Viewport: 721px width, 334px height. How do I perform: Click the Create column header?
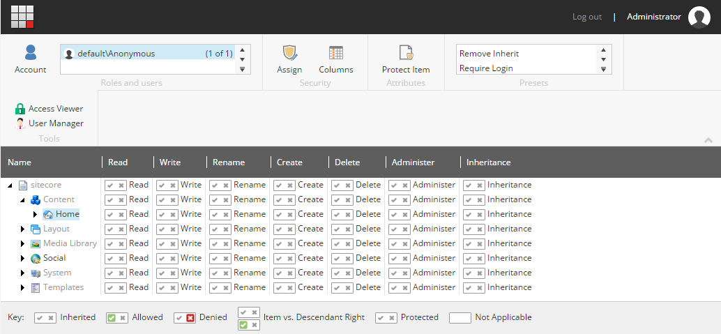289,162
